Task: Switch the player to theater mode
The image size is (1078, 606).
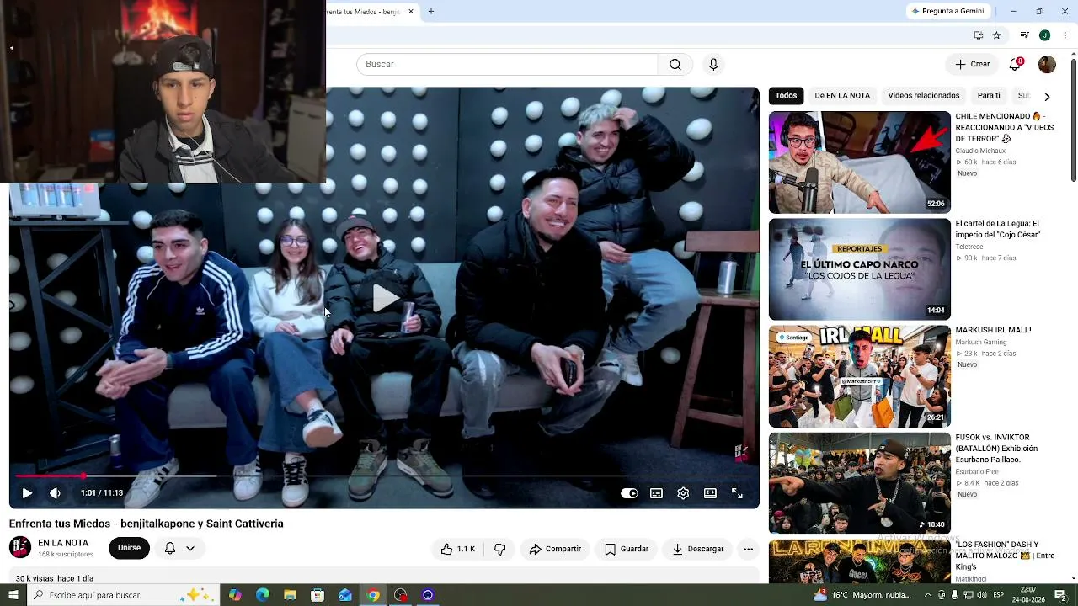Action: [x=710, y=493]
